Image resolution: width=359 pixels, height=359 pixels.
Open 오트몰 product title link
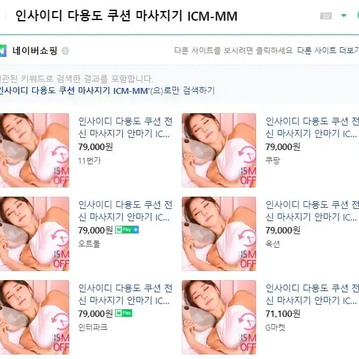point(125,211)
